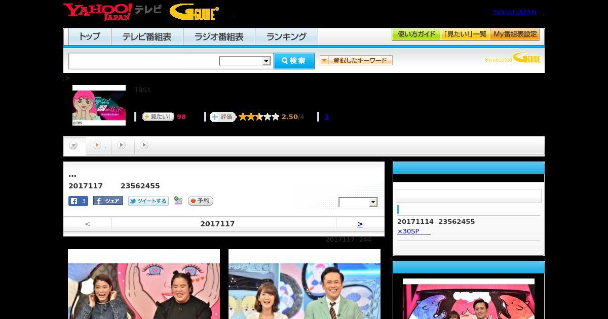
Task: Switch to テレビ番組表 tab
Action: [x=147, y=36]
